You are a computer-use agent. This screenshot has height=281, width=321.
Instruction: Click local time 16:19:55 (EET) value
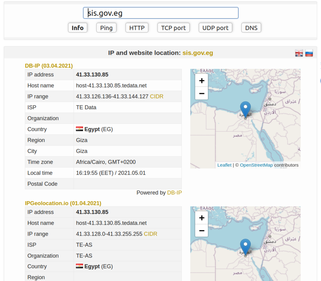111,173
